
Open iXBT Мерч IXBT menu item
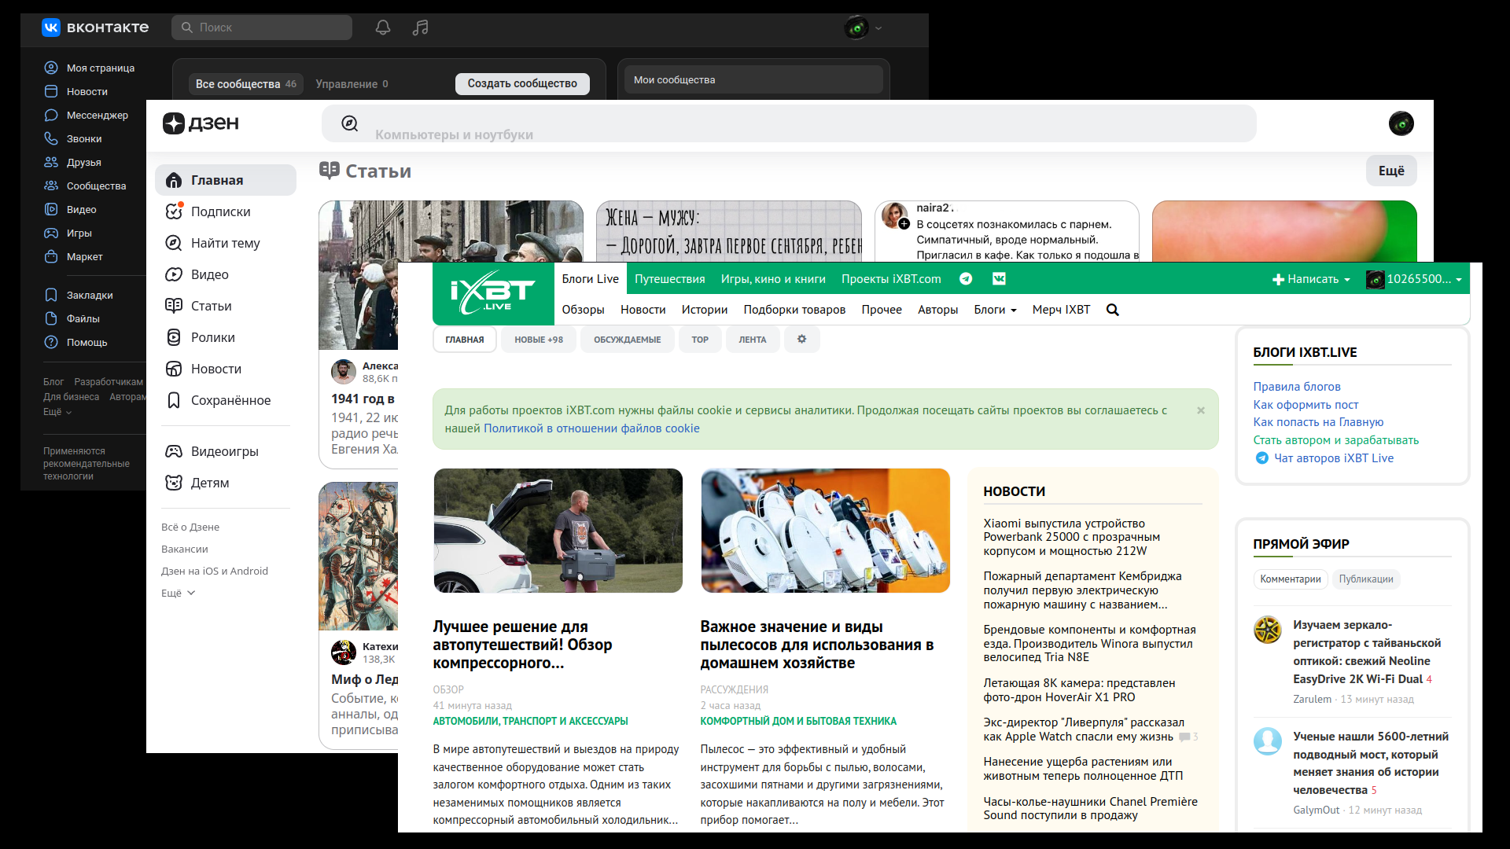1061,310
